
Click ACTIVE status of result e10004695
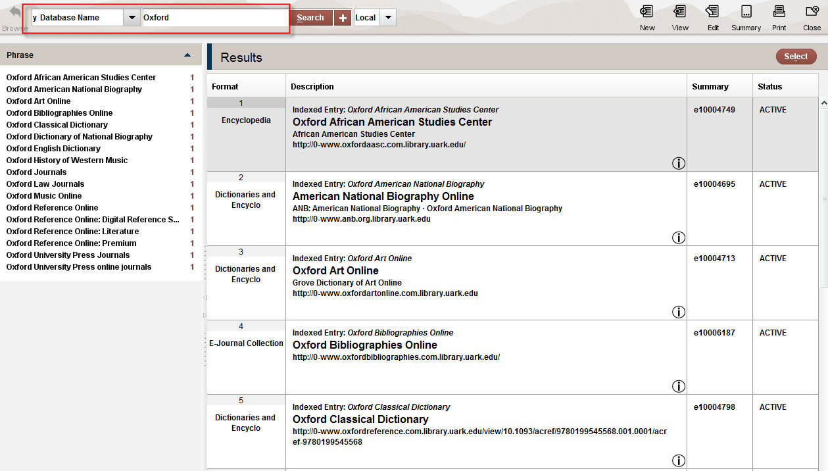773,184
